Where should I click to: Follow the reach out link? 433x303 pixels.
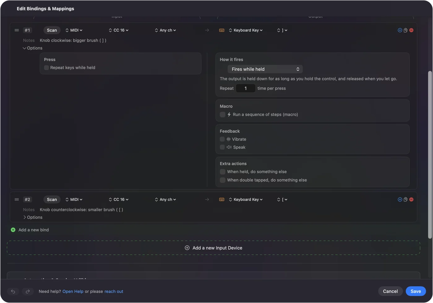click(x=114, y=292)
